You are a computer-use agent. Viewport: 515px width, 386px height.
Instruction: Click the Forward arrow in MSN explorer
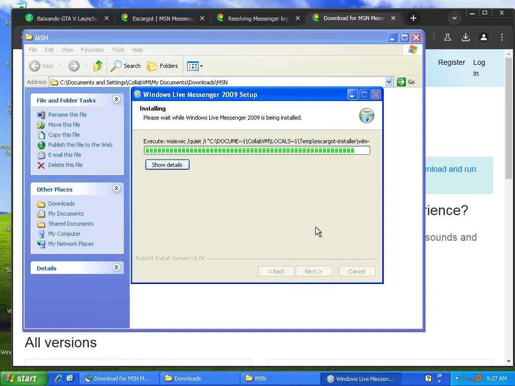[x=74, y=66]
